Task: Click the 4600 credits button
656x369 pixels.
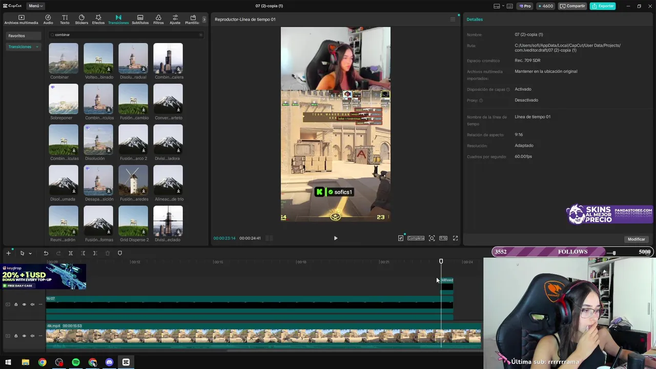Action: 545,6
